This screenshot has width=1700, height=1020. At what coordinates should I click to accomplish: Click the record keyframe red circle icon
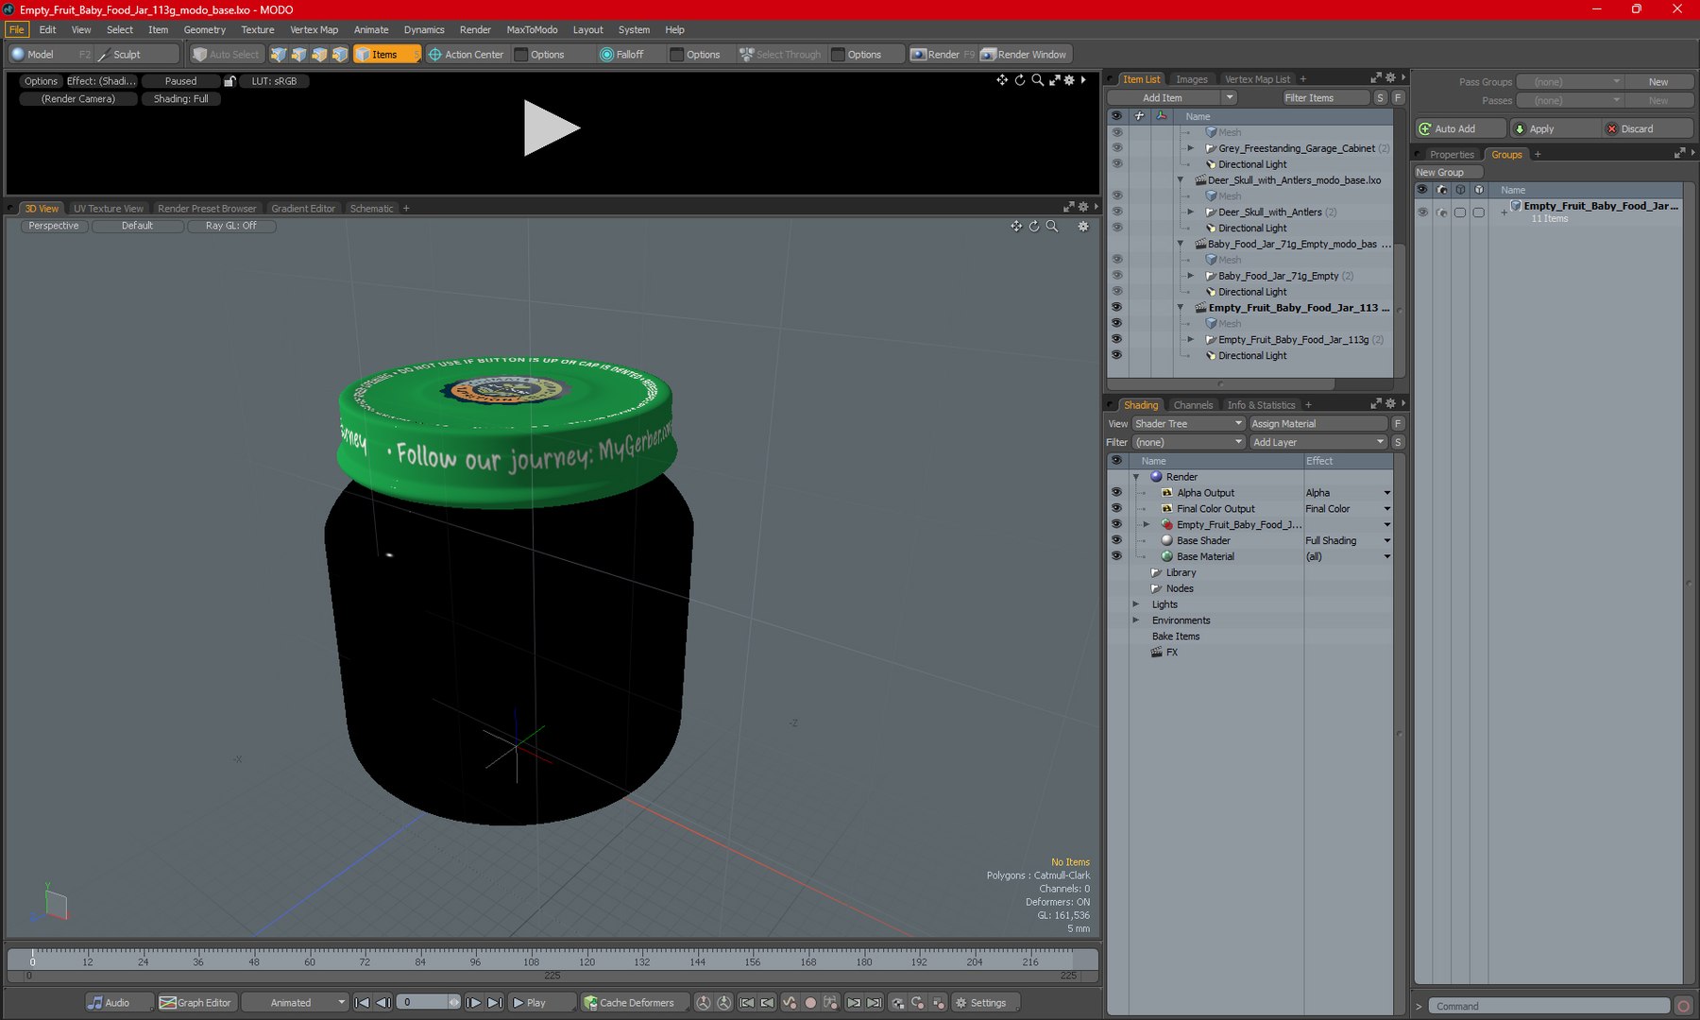(x=810, y=1003)
